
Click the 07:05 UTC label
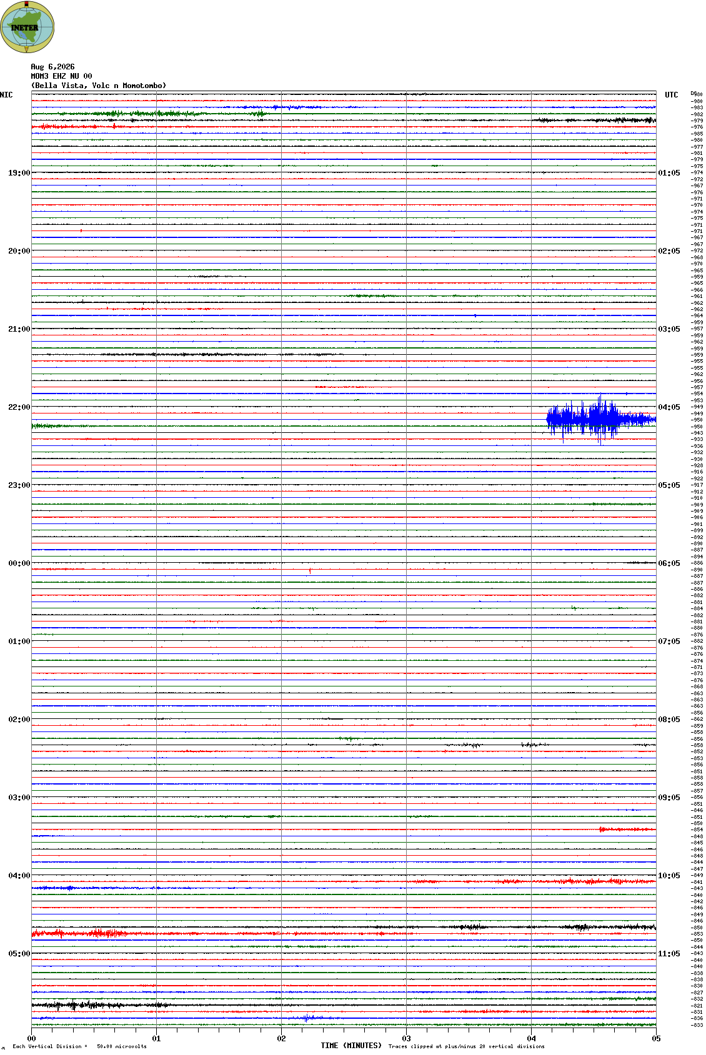click(669, 641)
